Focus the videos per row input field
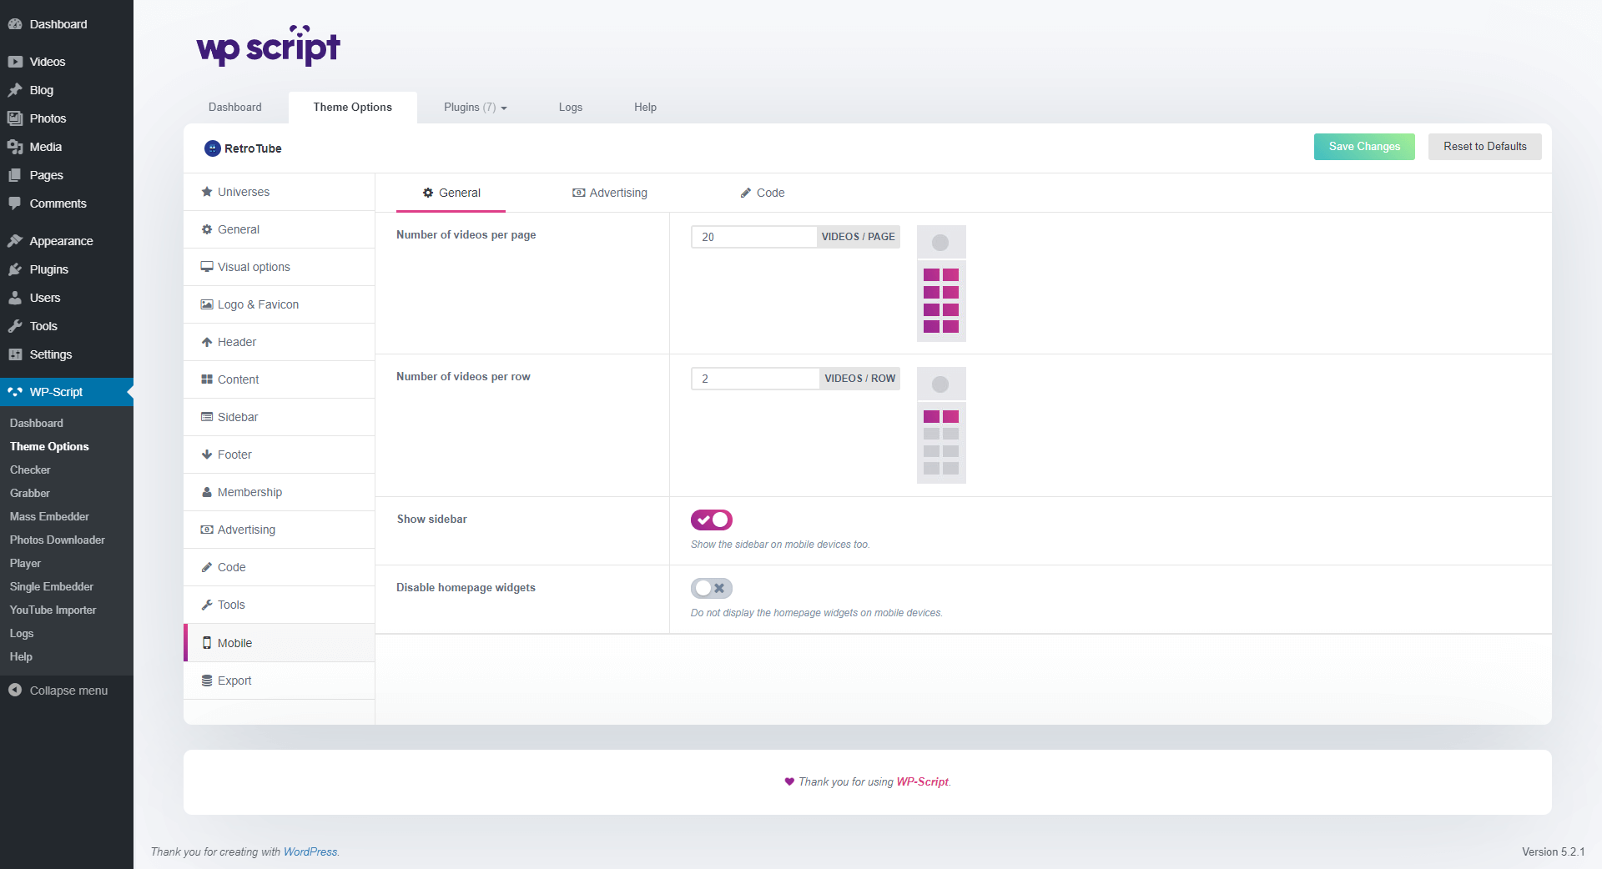This screenshot has height=869, width=1602. 756,379
